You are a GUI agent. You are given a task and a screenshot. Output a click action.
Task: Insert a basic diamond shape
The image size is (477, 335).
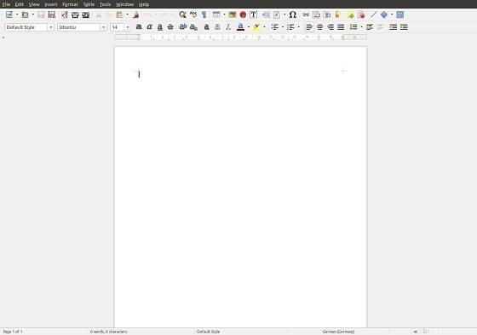pos(384,14)
